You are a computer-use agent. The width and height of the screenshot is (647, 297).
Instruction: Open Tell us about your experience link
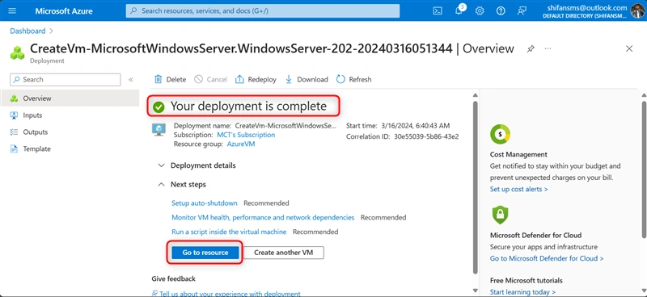pos(226,294)
